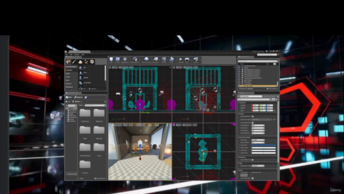
Task: Open the Directional Light Actor dropdown
Action: 261,120
